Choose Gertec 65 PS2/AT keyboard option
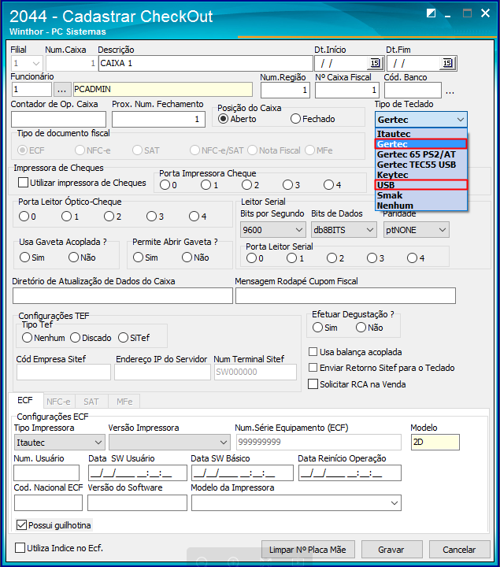The image size is (500, 567). 421,154
